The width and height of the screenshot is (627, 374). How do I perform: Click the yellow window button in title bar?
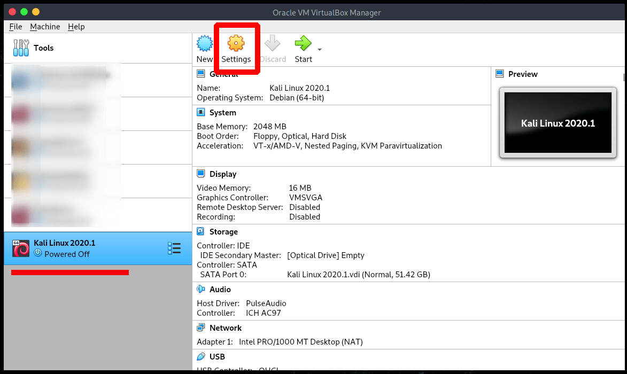click(36, 12)
